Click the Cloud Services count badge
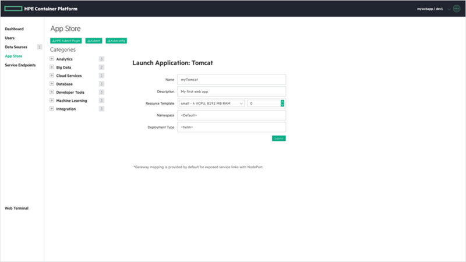Viewport: 466px width, 262px height. tap(101, 76)
